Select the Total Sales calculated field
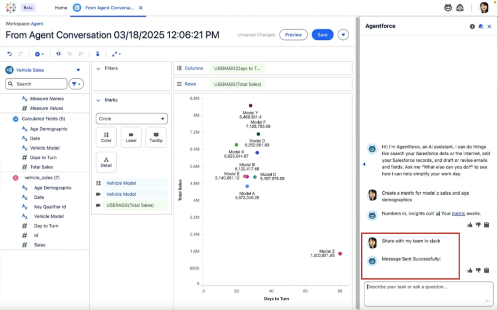 point(41,167)
